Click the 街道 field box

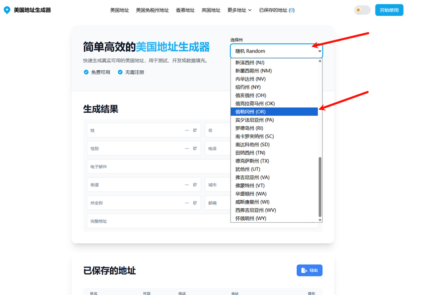pyautogui.click(x=144, y=185)
